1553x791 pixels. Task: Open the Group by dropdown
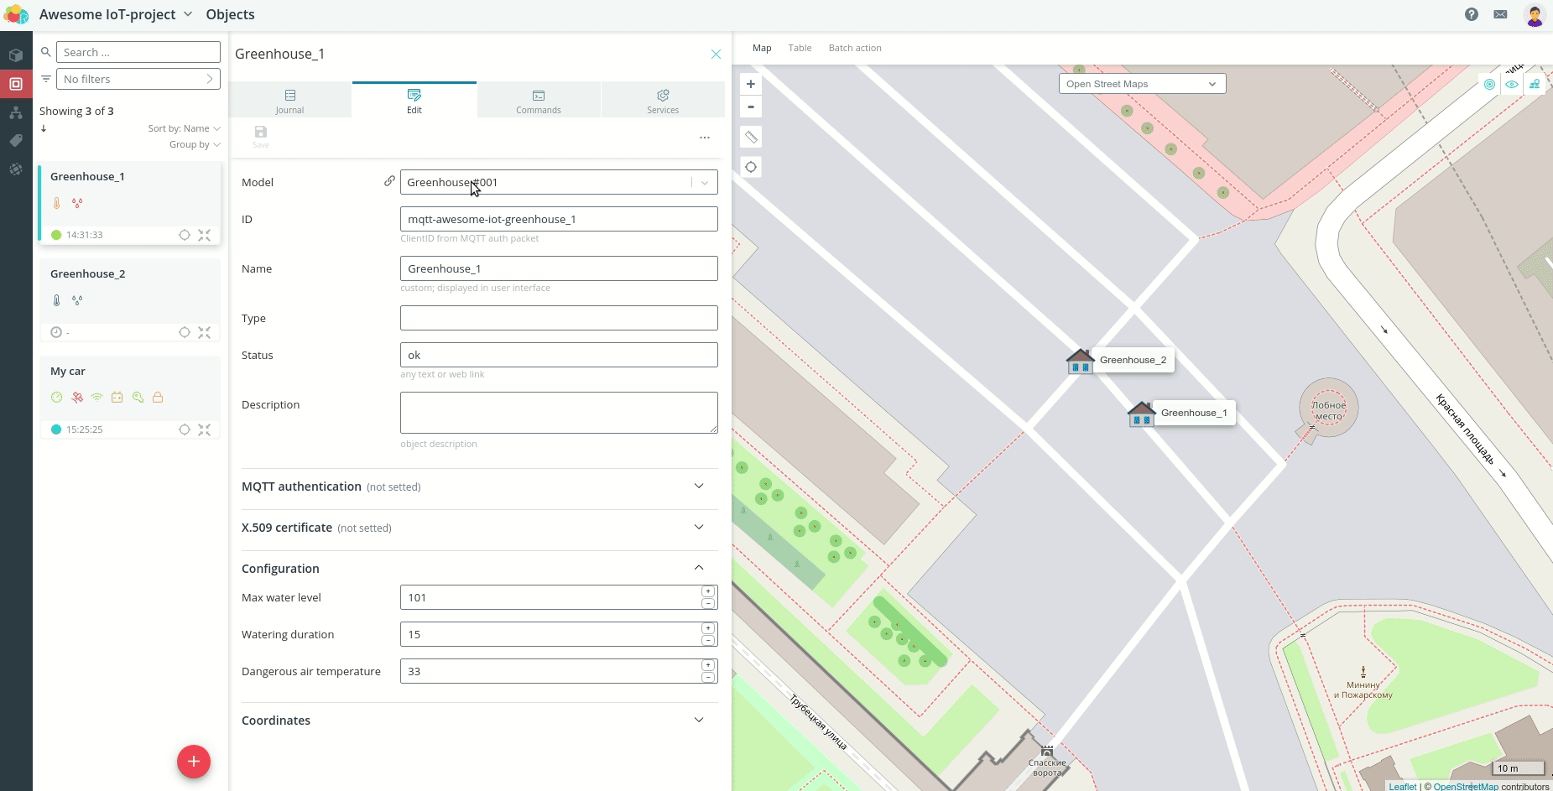pos(195,144)
